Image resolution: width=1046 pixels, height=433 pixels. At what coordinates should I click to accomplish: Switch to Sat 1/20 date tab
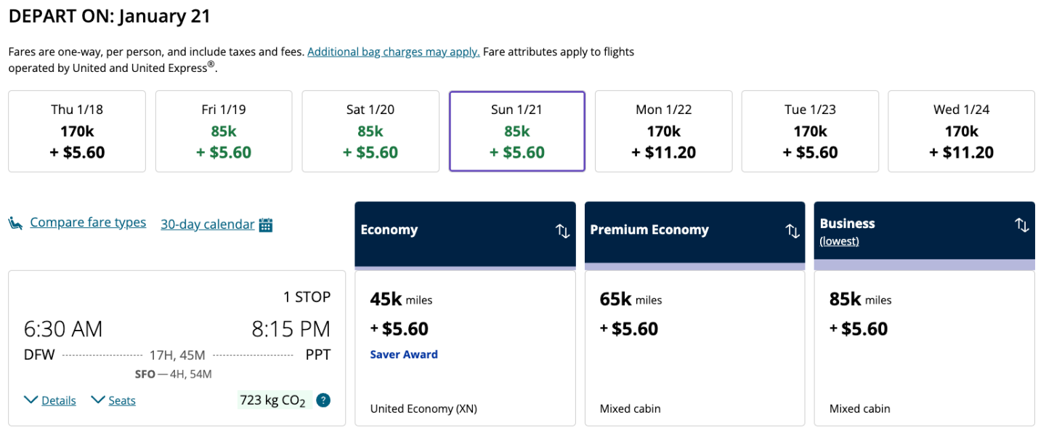pos(370,131)
